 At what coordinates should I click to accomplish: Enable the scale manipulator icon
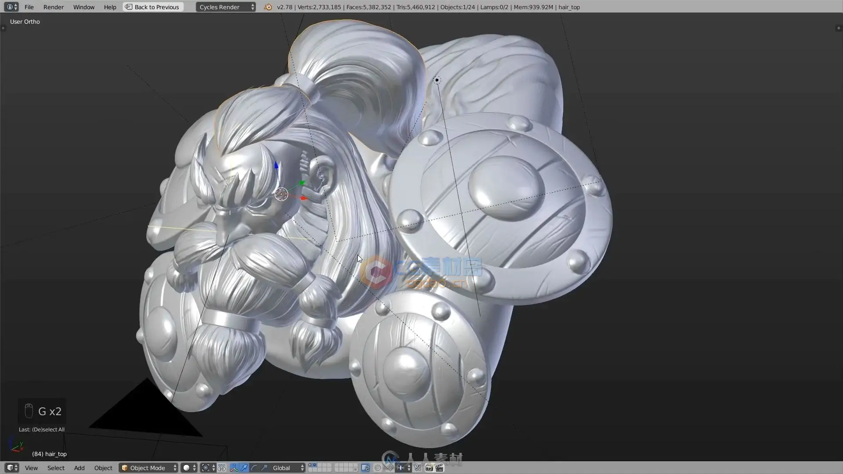pyautogui.click(x=264, y=468)
